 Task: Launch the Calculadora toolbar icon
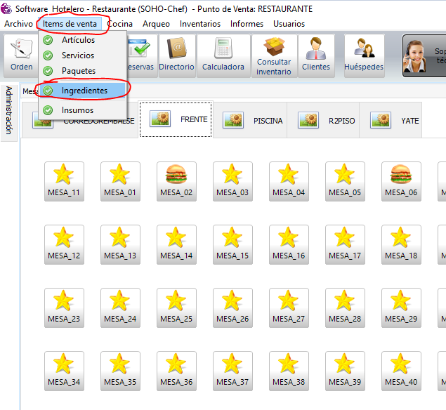(223, 55)
